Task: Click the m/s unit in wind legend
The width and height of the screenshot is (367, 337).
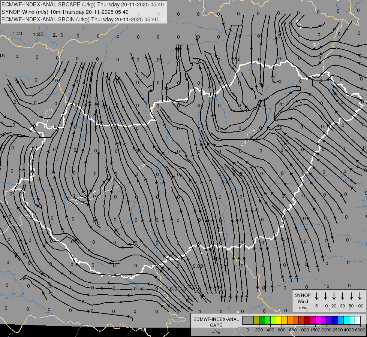Action: [x=303, y=307]
